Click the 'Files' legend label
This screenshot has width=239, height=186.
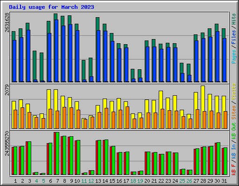point(234,37)
